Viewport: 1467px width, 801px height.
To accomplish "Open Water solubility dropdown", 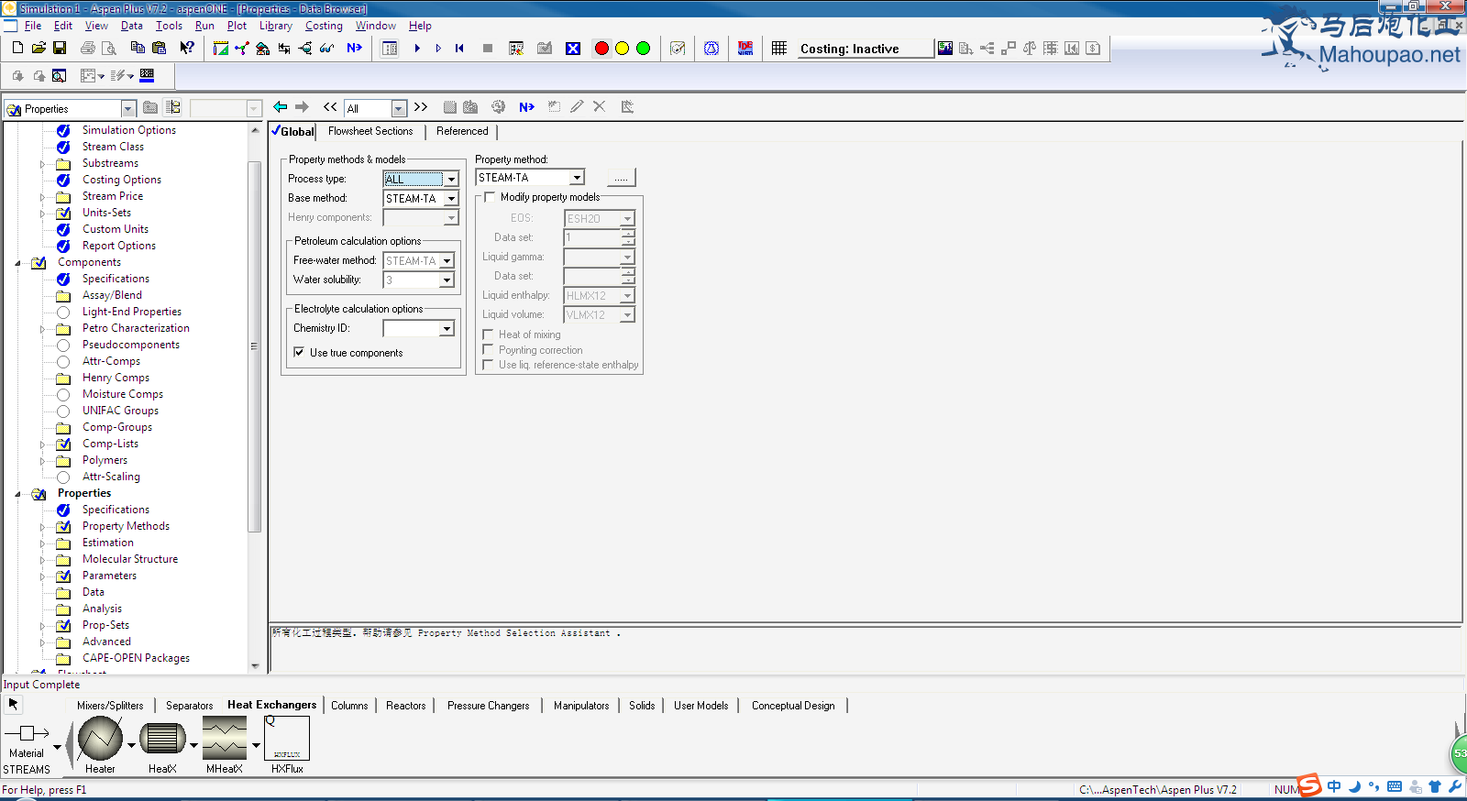I will pos(447,280).
